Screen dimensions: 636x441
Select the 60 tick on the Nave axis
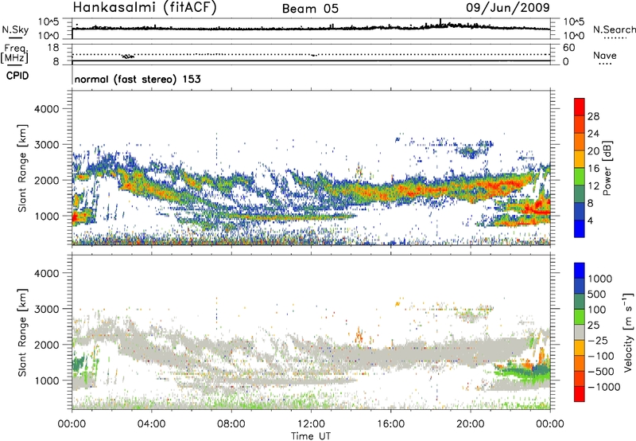[x=568, y=48]
